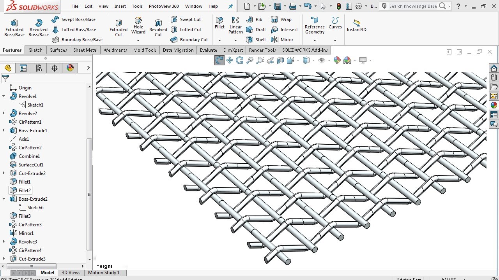Click the Zoom to Fit icon
499x280 pixels.
click(x=250, y=60)
